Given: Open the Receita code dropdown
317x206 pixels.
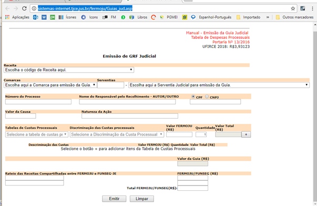Looking at the screenshot, I should tap(69, 70).
